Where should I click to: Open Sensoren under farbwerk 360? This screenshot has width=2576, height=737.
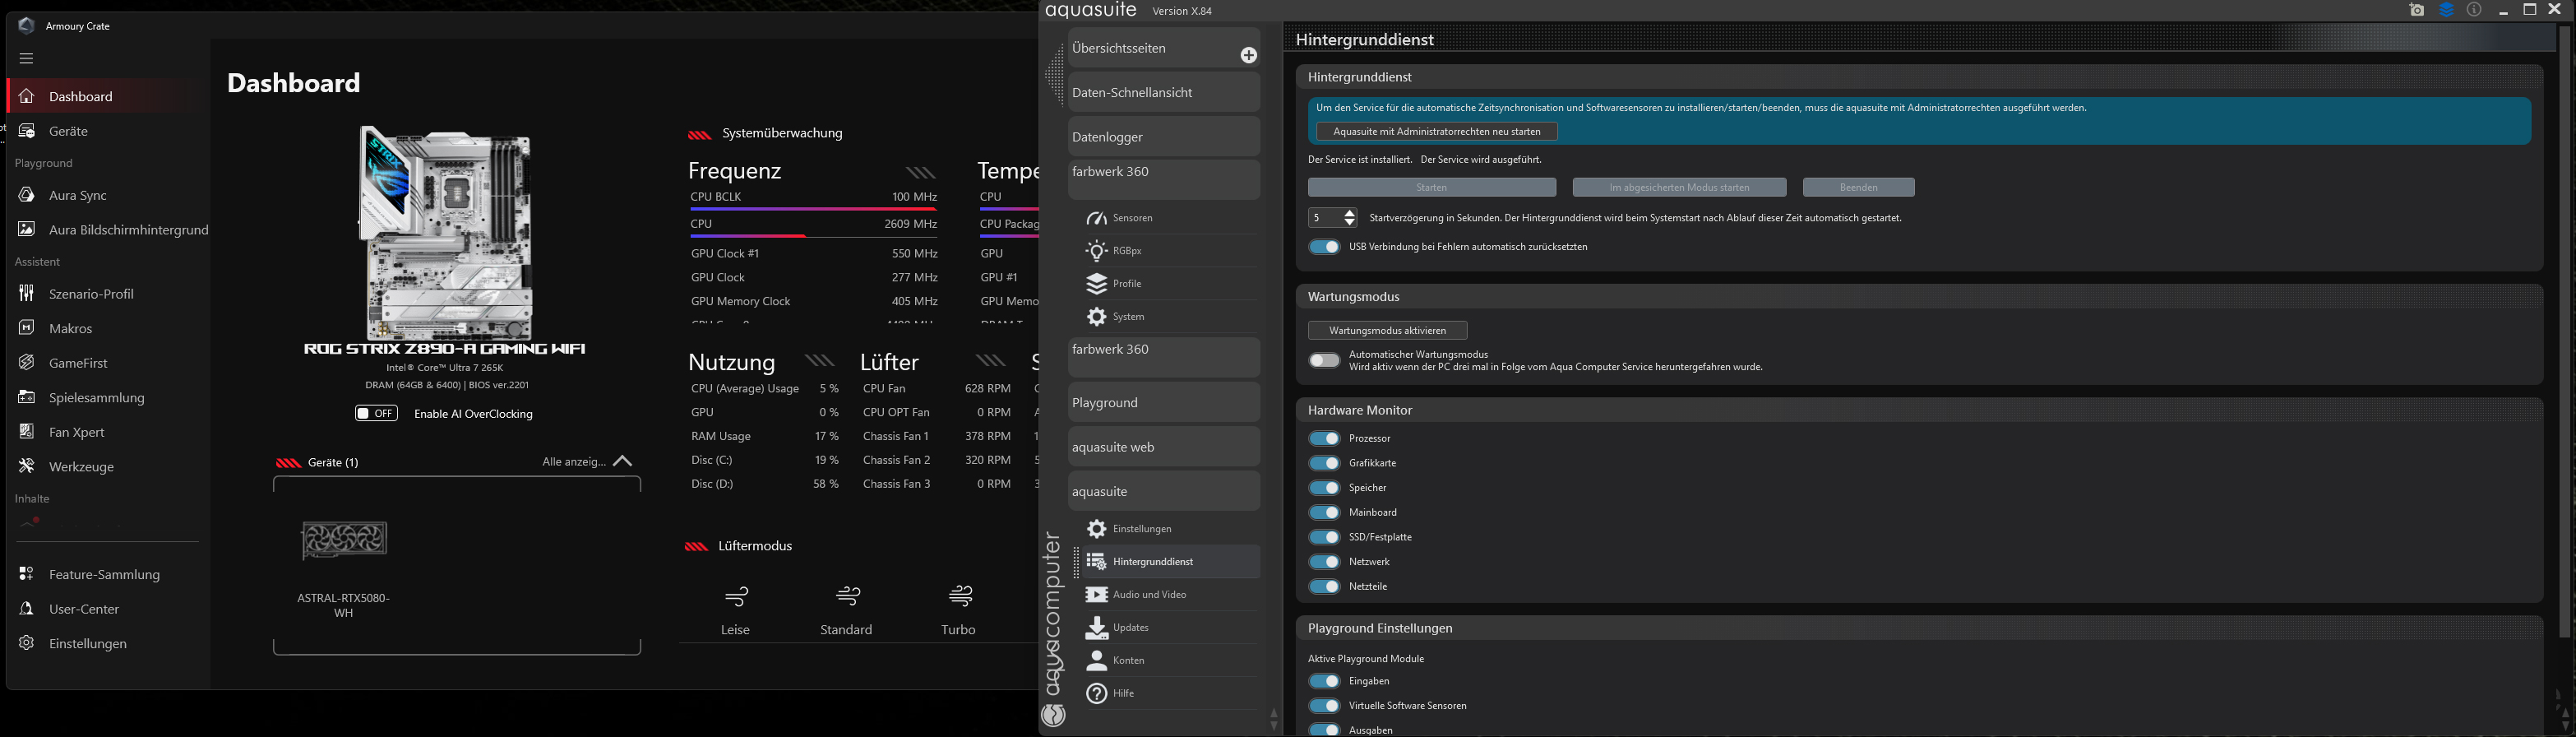tap(1132, 218)
